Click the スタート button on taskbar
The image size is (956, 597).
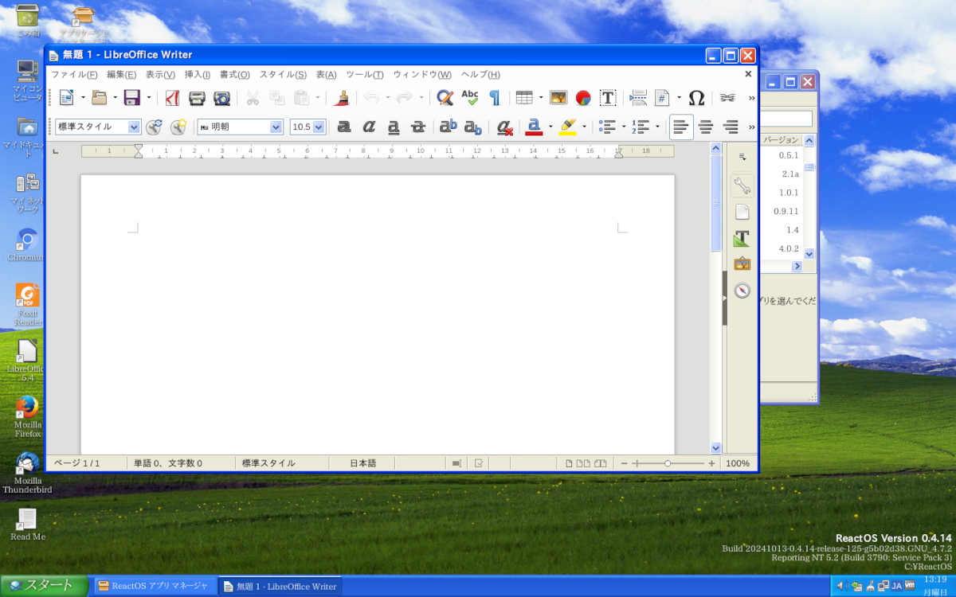(44, 585)
